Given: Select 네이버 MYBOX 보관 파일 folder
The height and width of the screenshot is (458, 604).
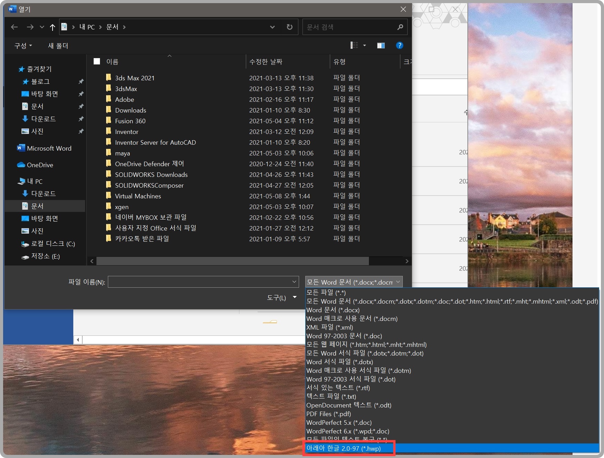Looking at the screenshot, I should (151, 217).
